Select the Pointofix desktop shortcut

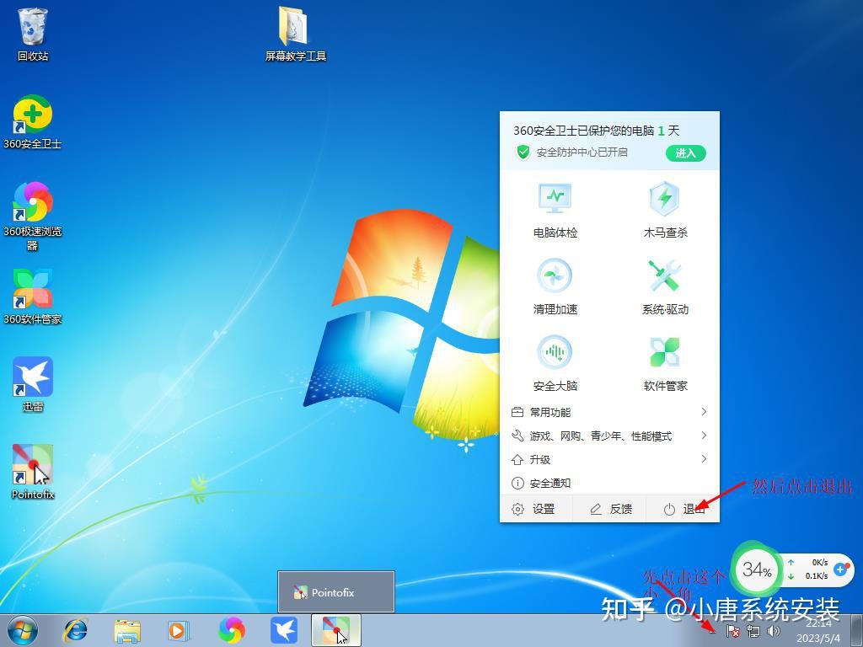coord(33,472)
